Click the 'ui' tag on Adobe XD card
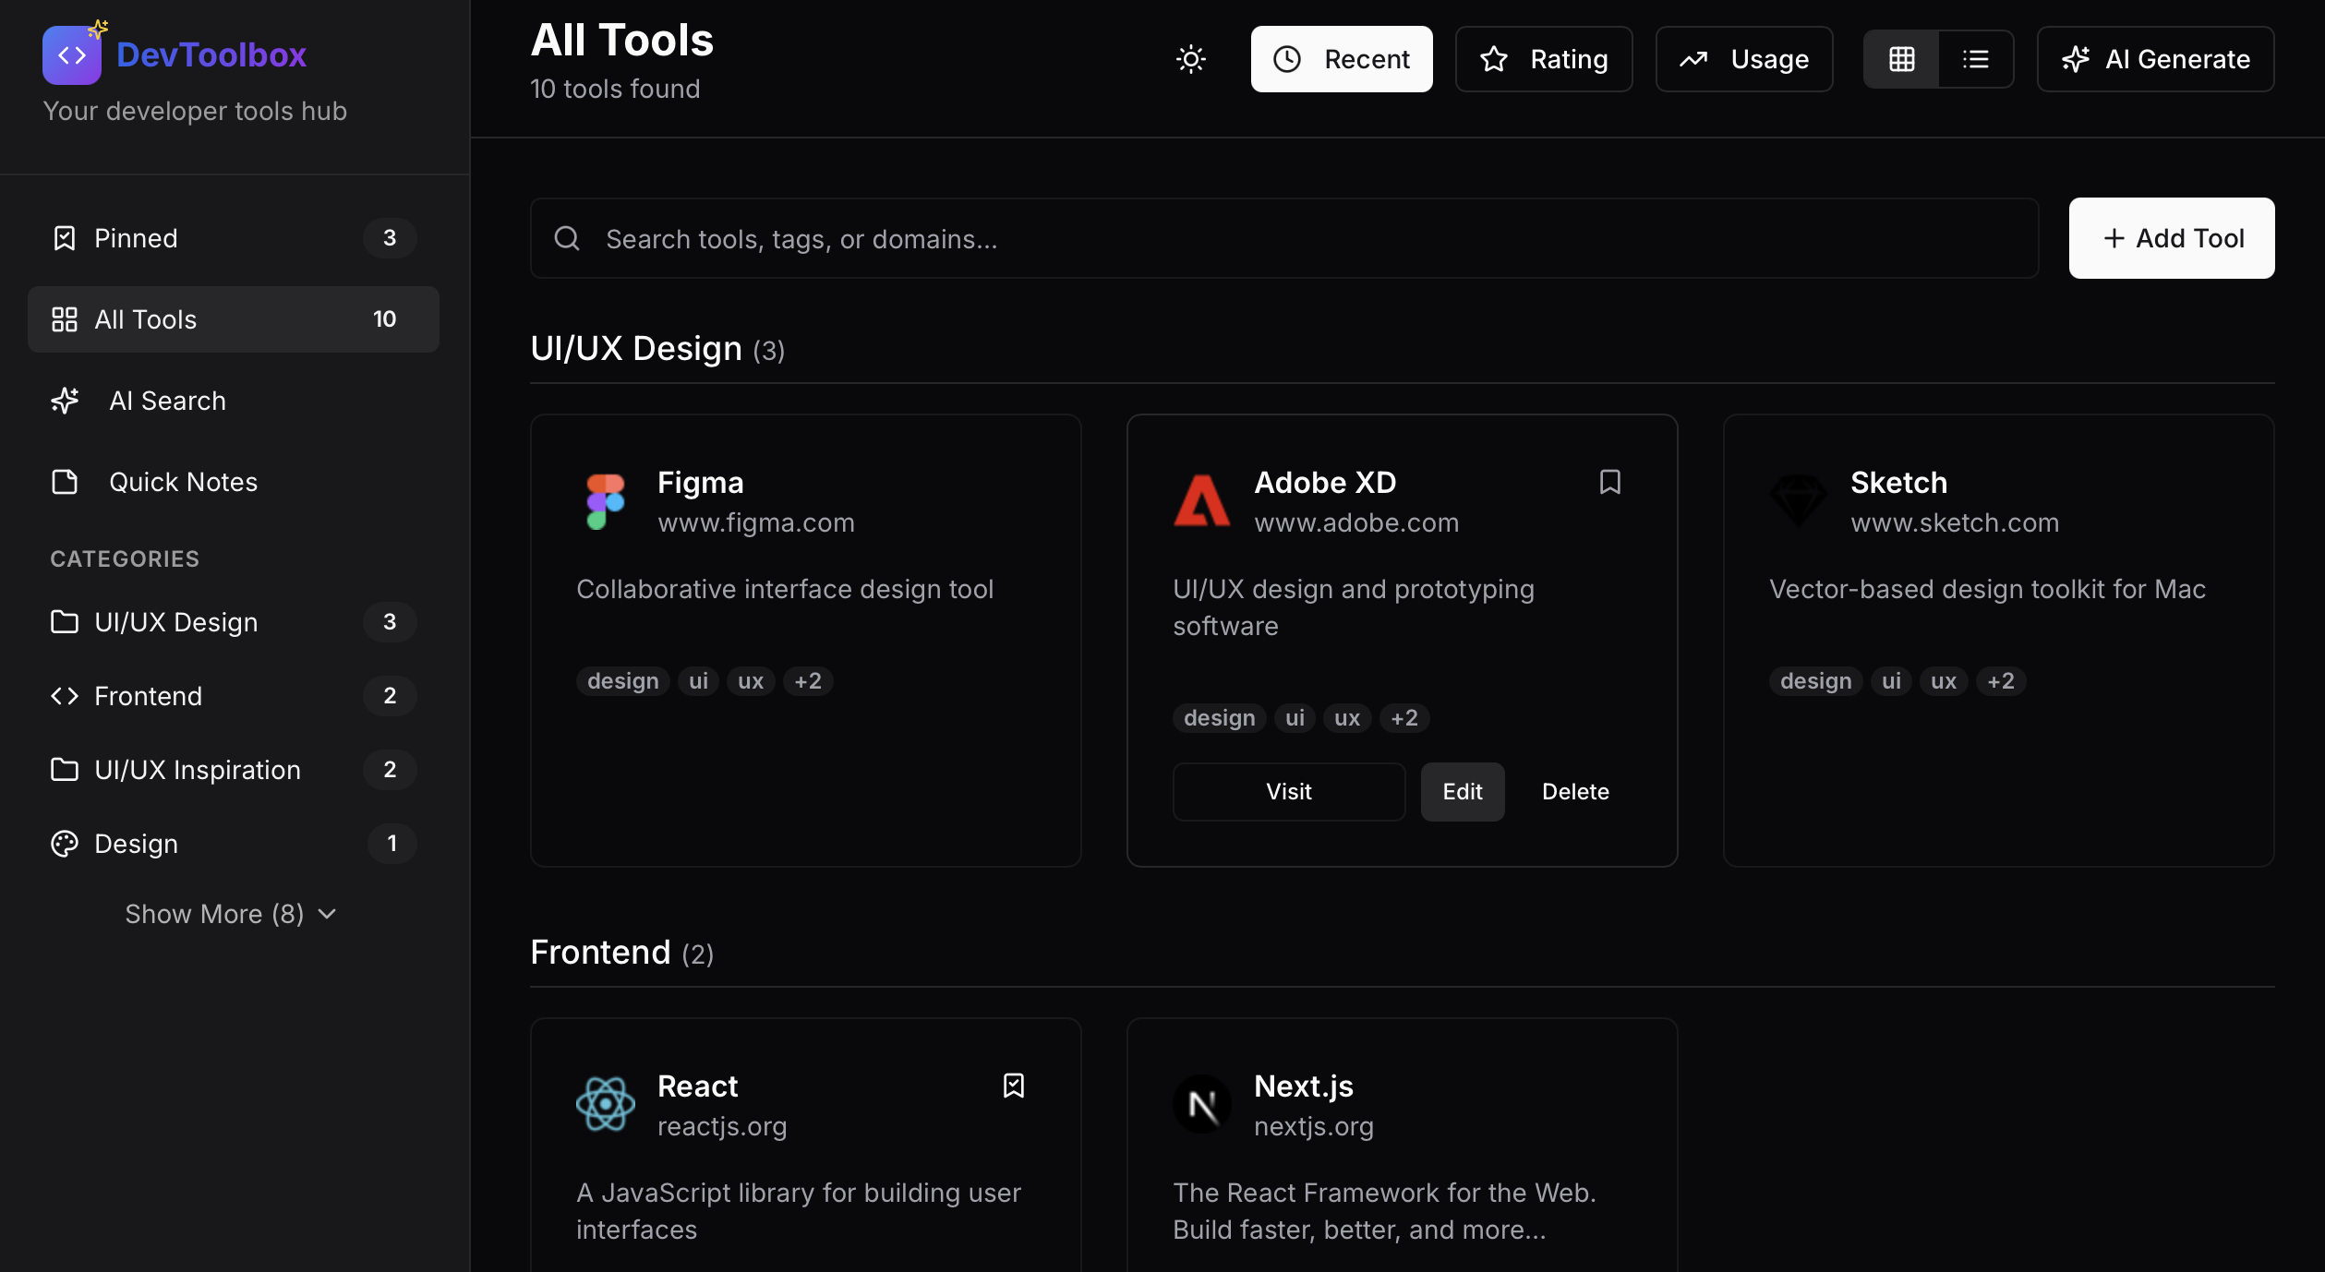 click(1295, 718)
